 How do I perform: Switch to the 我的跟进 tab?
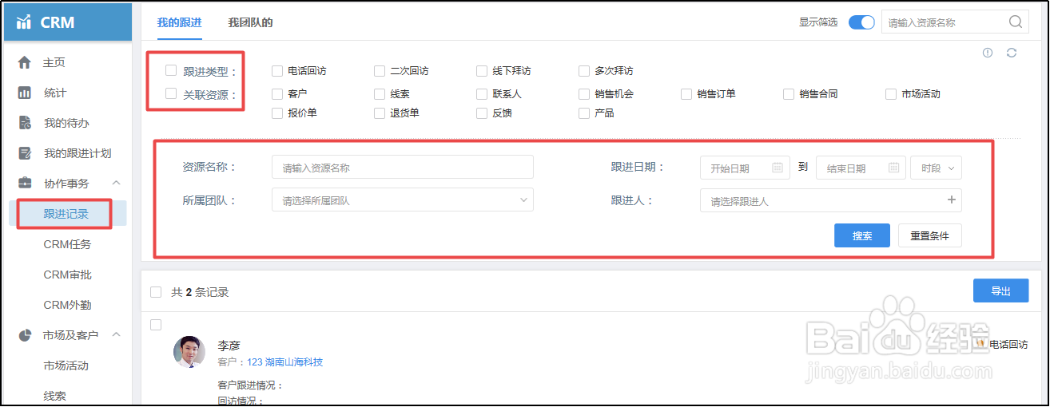[x=179, y=22]
